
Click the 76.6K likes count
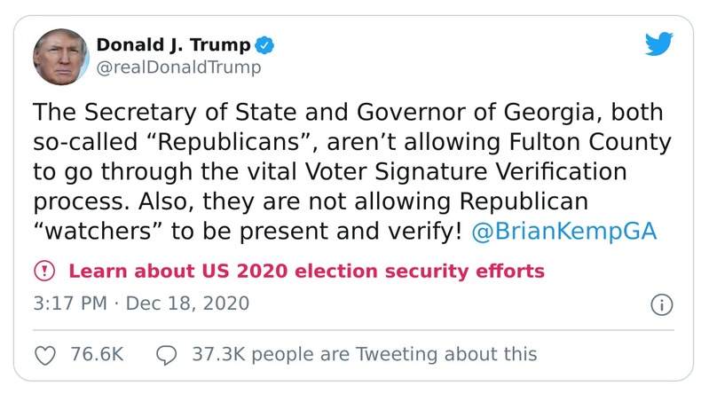pyautogui.click(x=96, y=354)
